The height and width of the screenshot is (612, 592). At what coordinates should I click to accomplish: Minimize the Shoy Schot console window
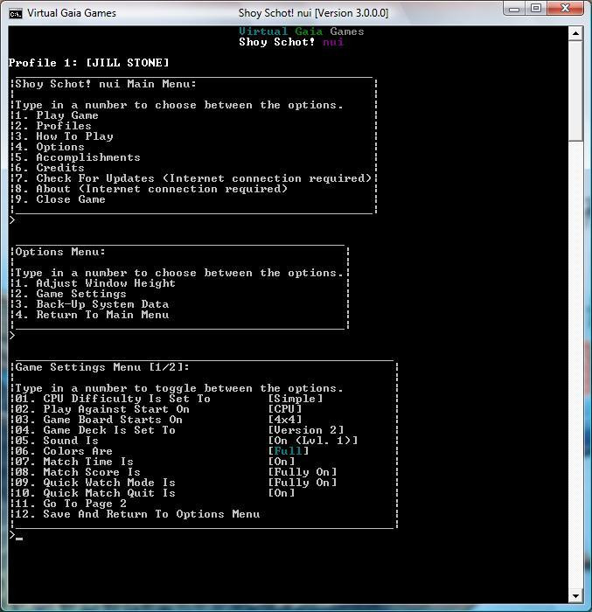click(x=515, y=9)
